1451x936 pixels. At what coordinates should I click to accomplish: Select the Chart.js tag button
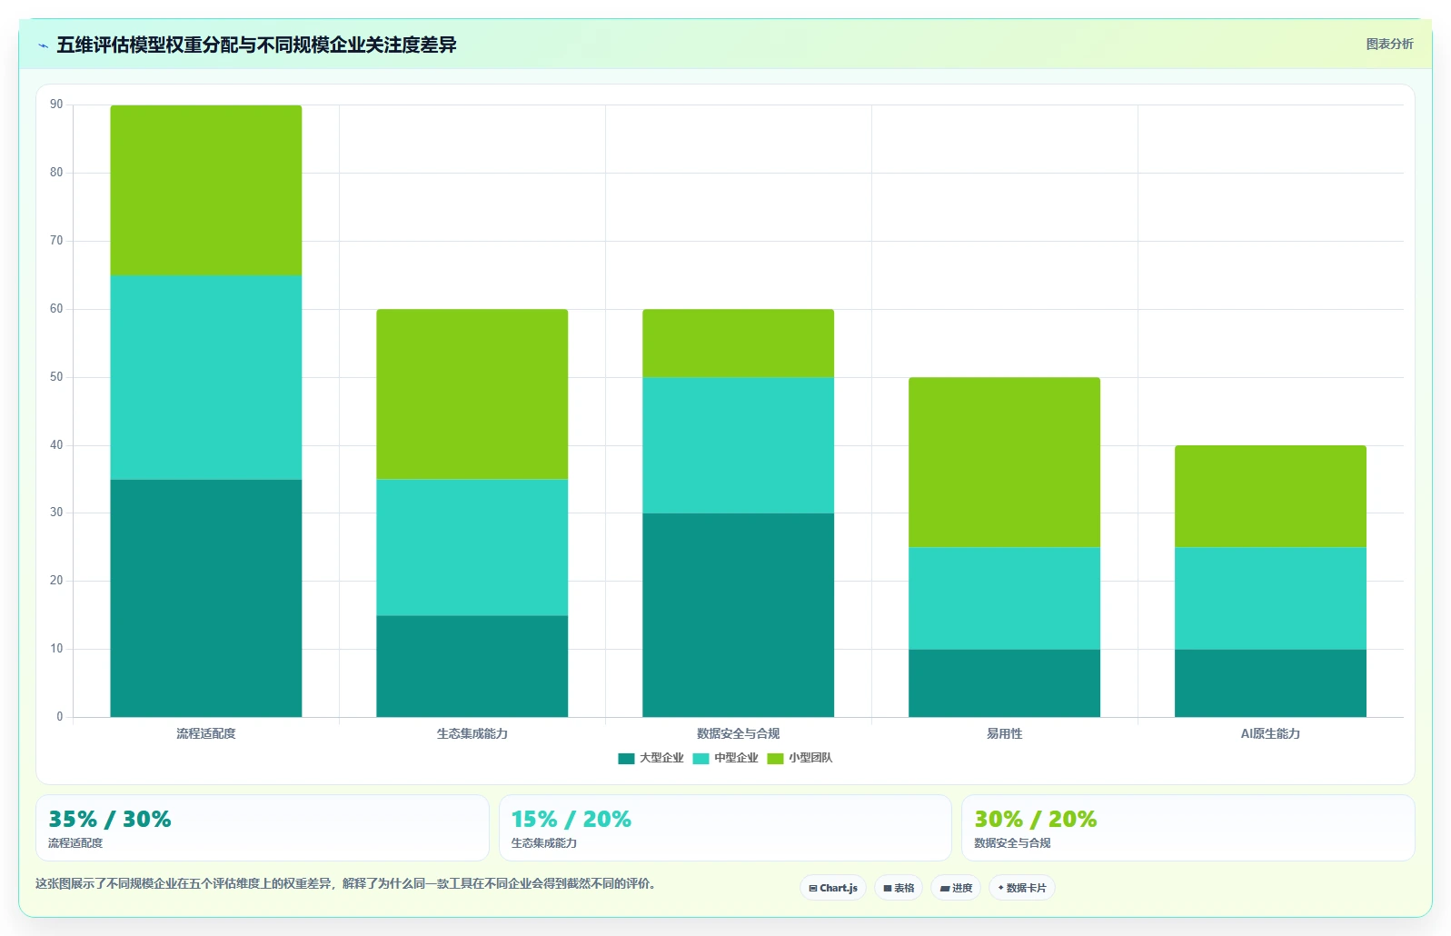coord(833,888)
